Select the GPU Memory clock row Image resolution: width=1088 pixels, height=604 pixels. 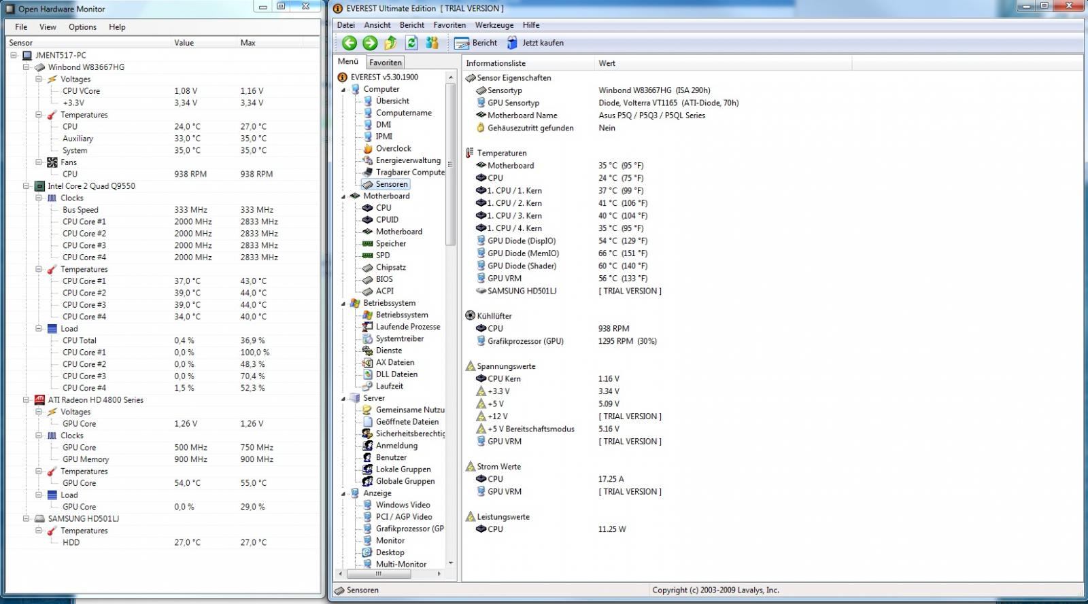click(163, 459)
